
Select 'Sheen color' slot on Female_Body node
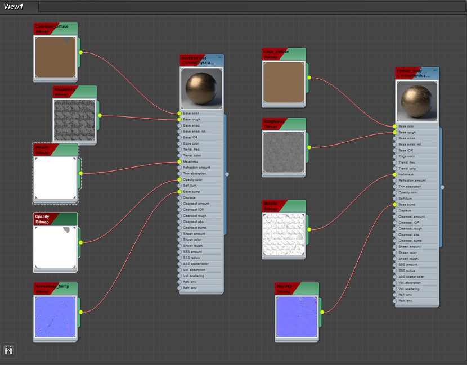click(417, 253)
